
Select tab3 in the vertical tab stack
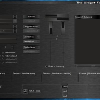click(65, 96)
